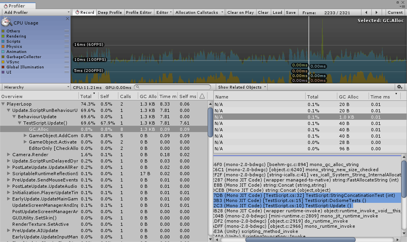Open the Profiler window options menu icon
Image resolution: width=407 pixels, height=242 pixels.
[402, 6]
